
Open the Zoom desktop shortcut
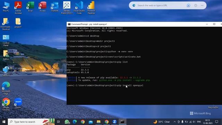(18, 103)
